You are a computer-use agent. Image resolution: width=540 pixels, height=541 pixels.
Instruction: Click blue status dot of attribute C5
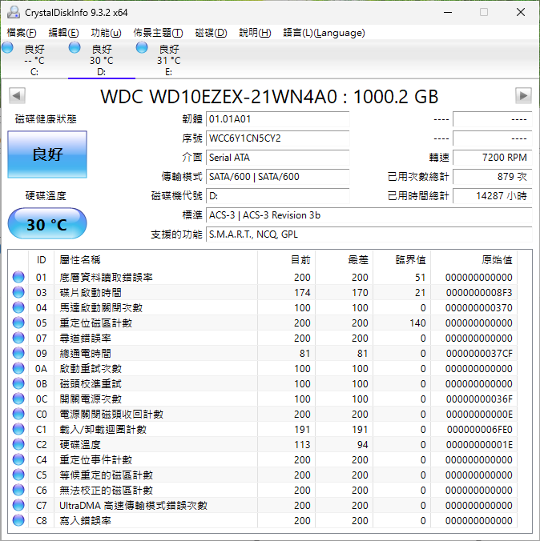[18, 475]
